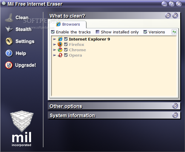Image resolution: width=185 pixels, height=152 pixels.
Task: Click the title bar help question icon
Action: tap(172, 4)
